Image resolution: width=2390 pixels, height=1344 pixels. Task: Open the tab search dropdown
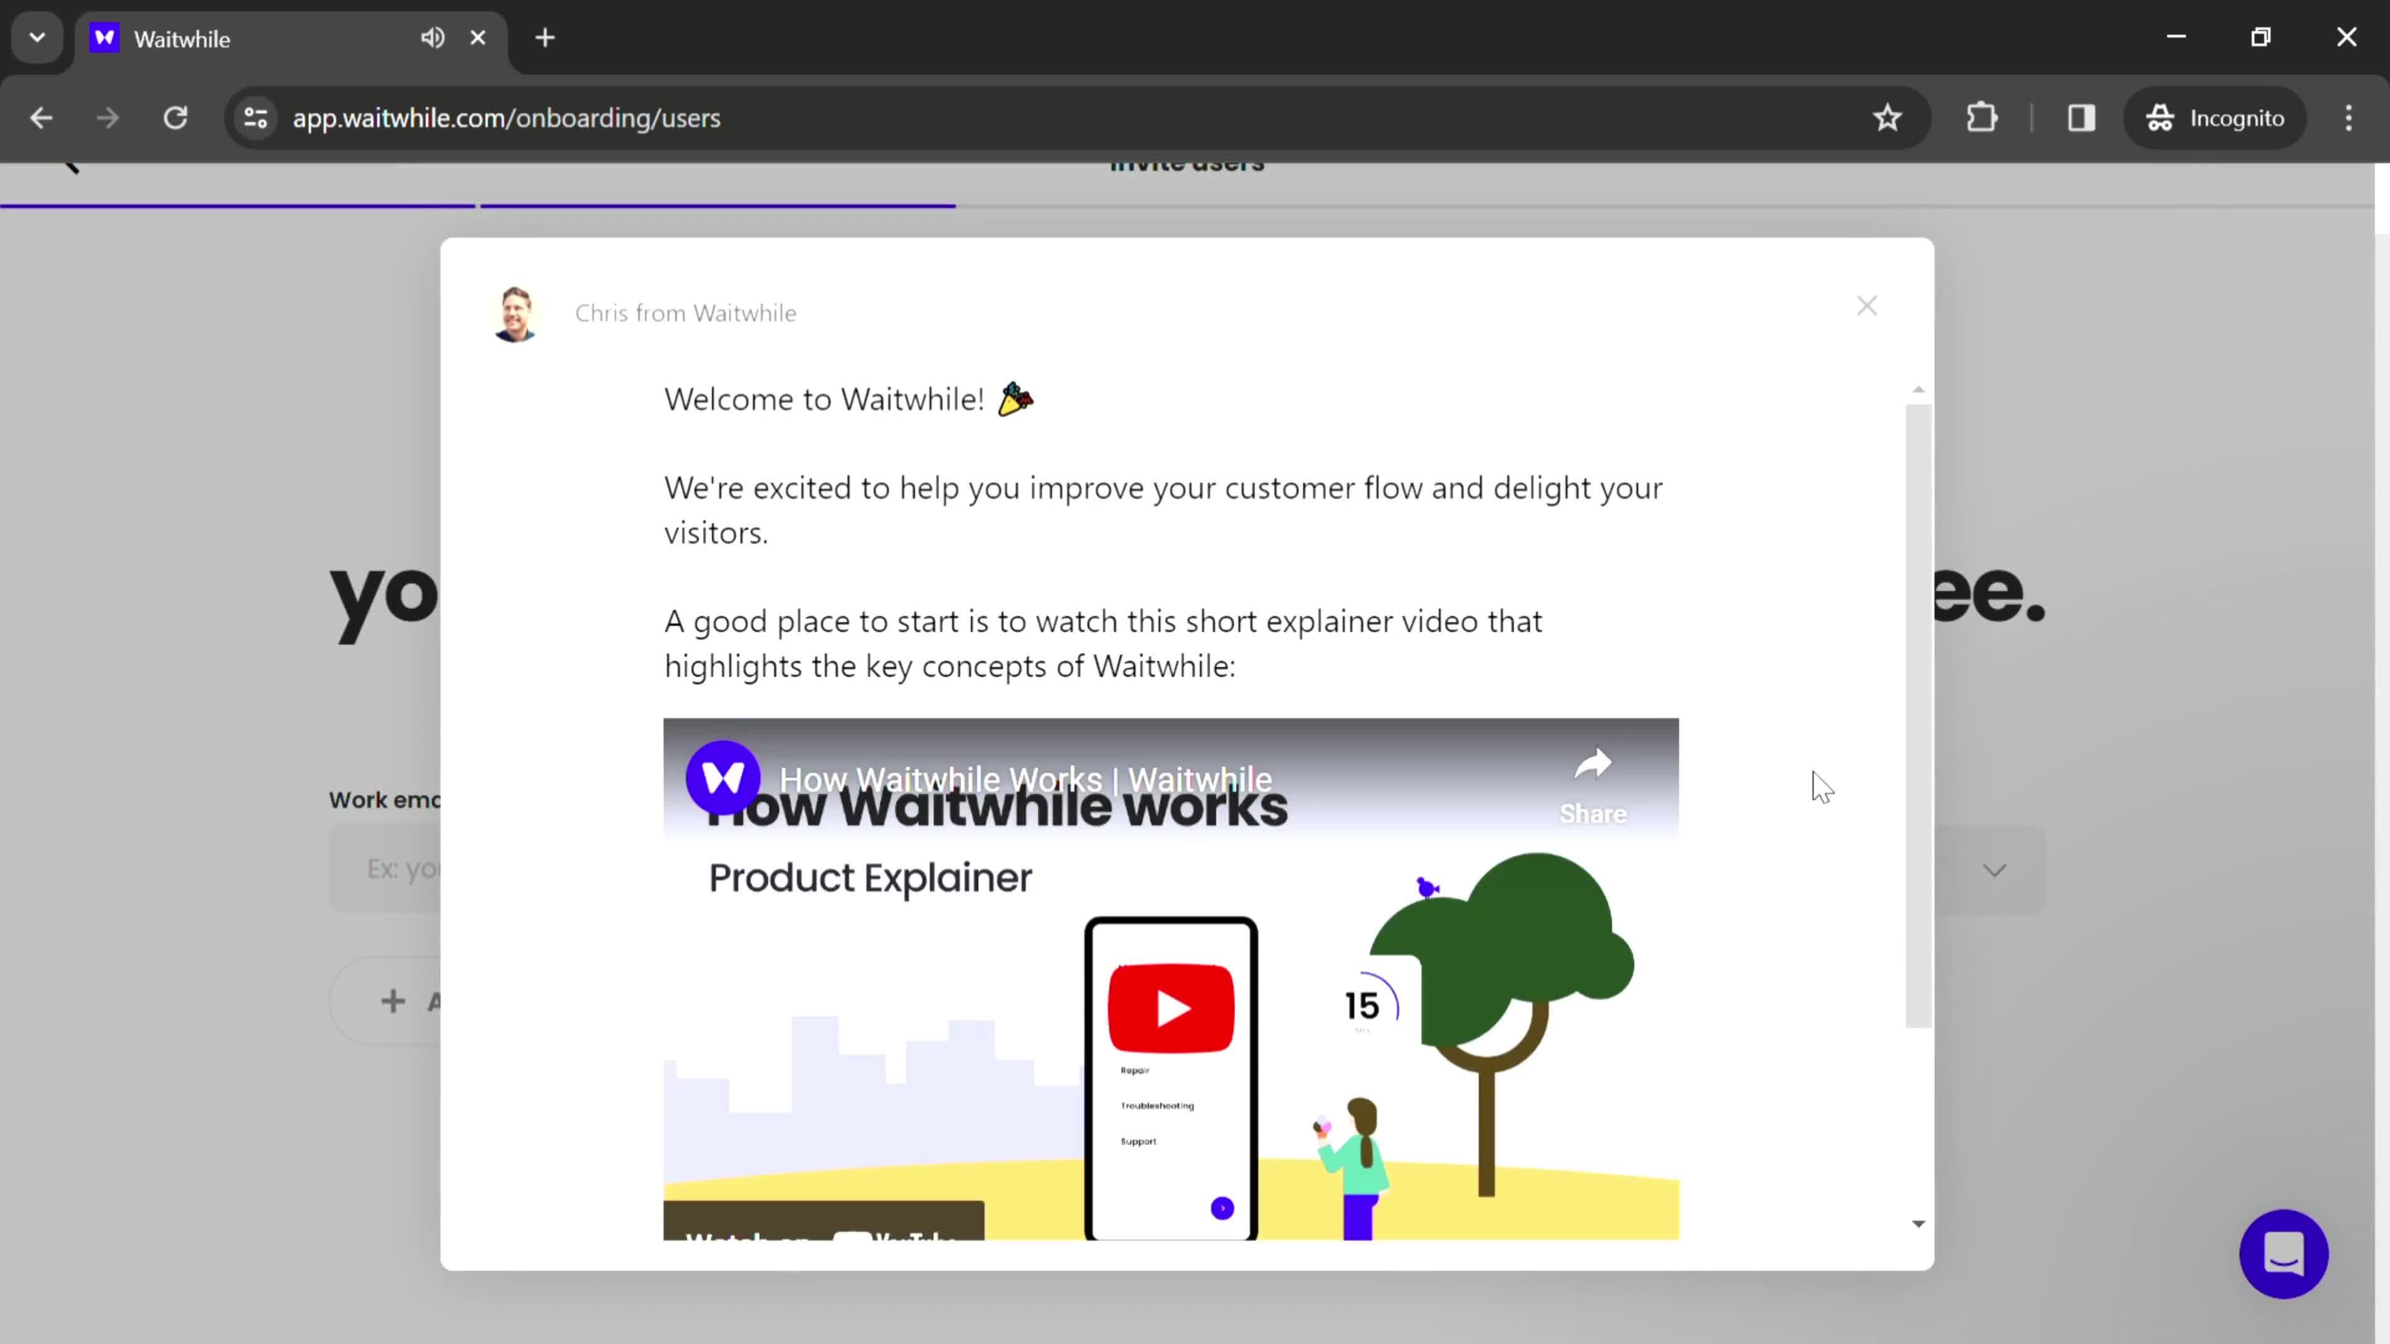(37, 38)
